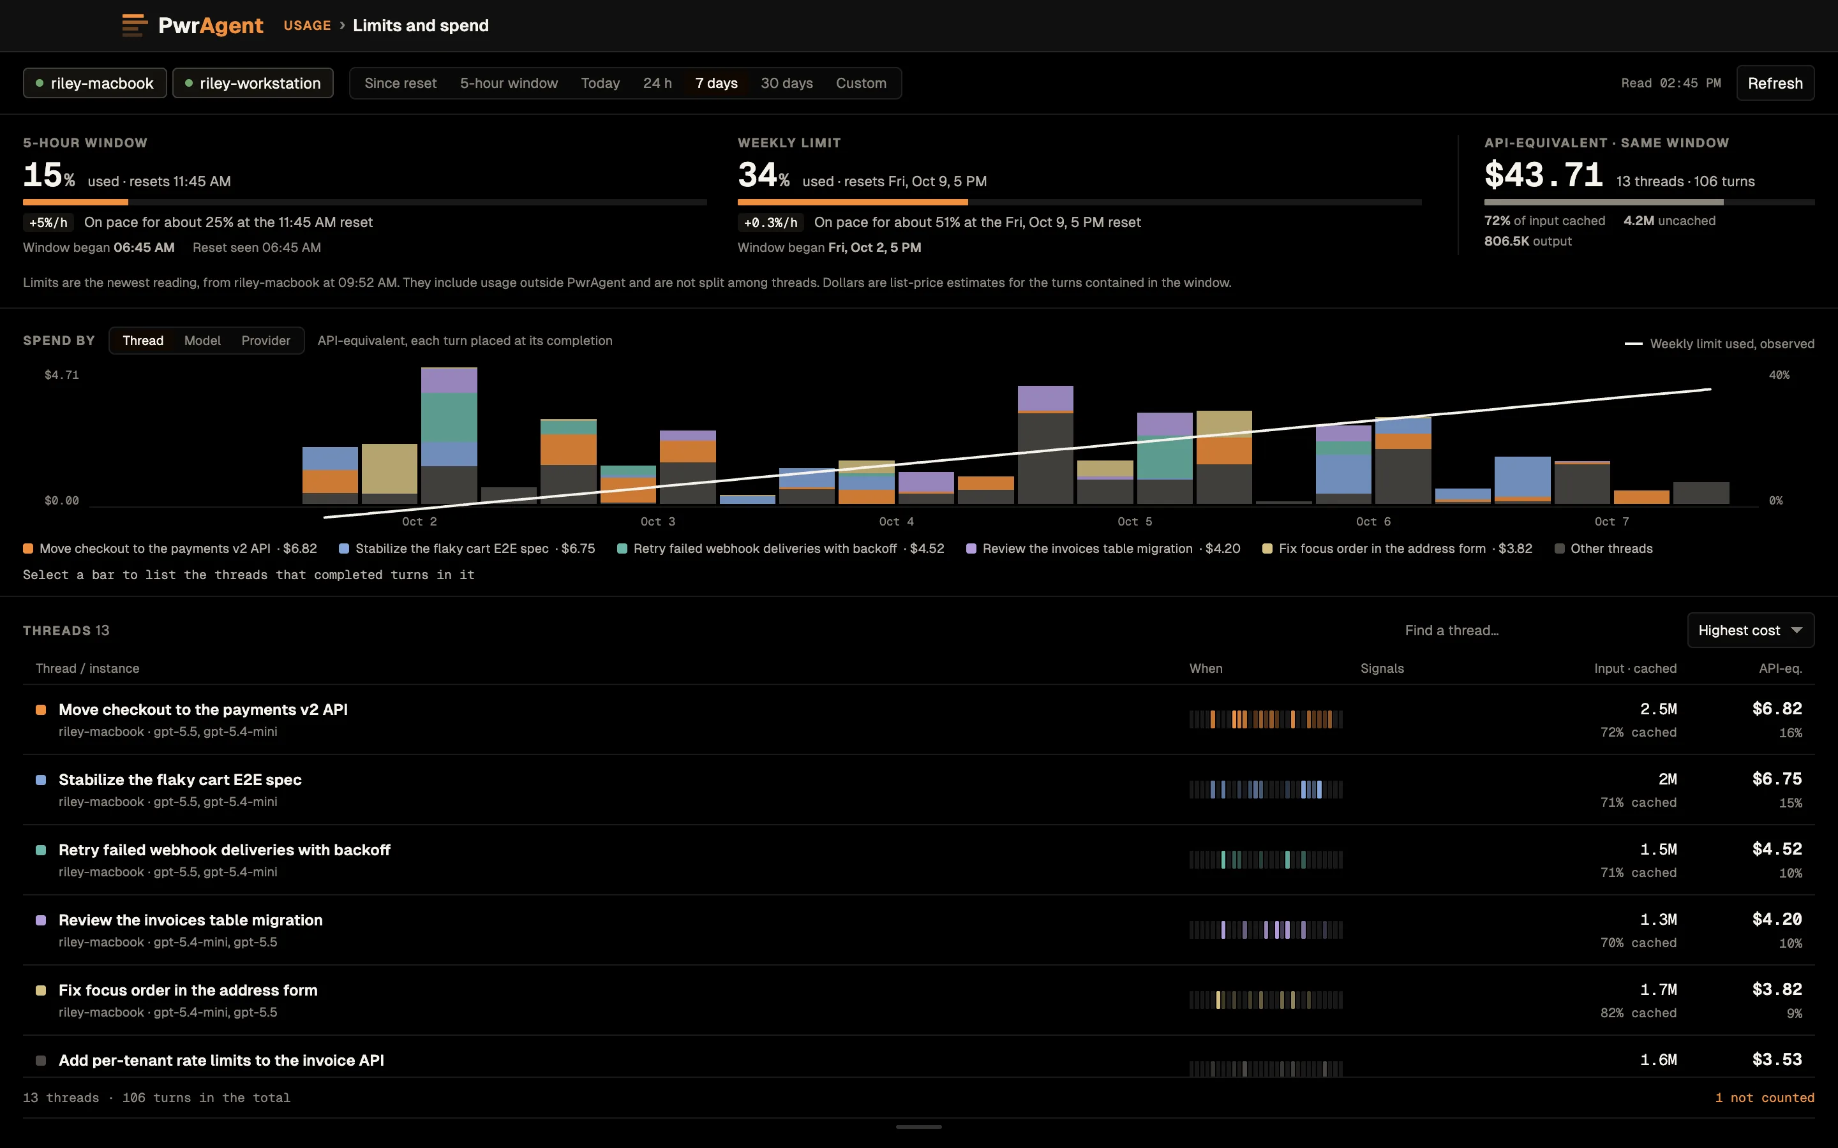Open Fix focus order in address form thread

pyautogui.click(x=918, y=1000)
